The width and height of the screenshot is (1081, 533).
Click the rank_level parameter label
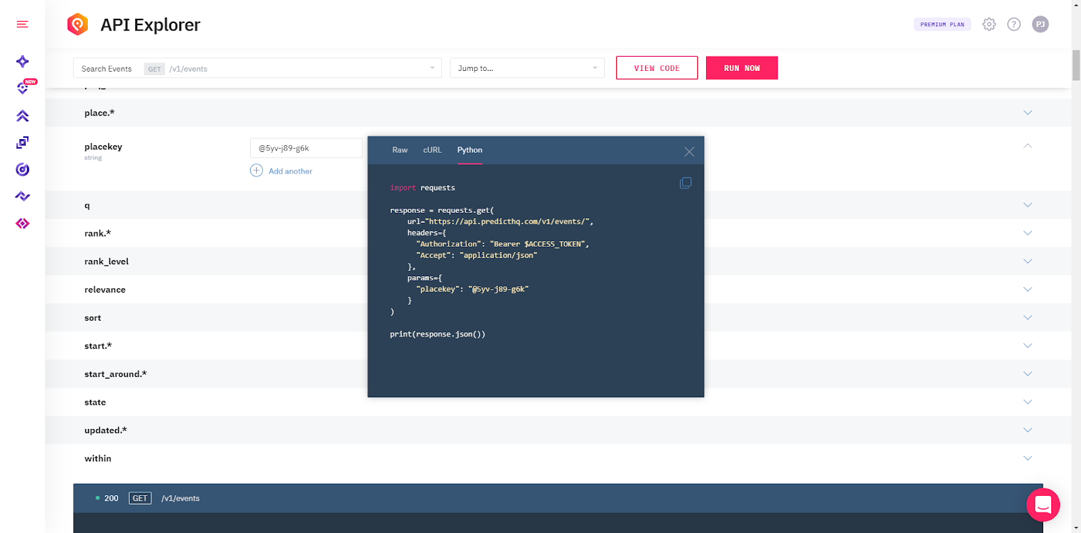pos(107,261)
